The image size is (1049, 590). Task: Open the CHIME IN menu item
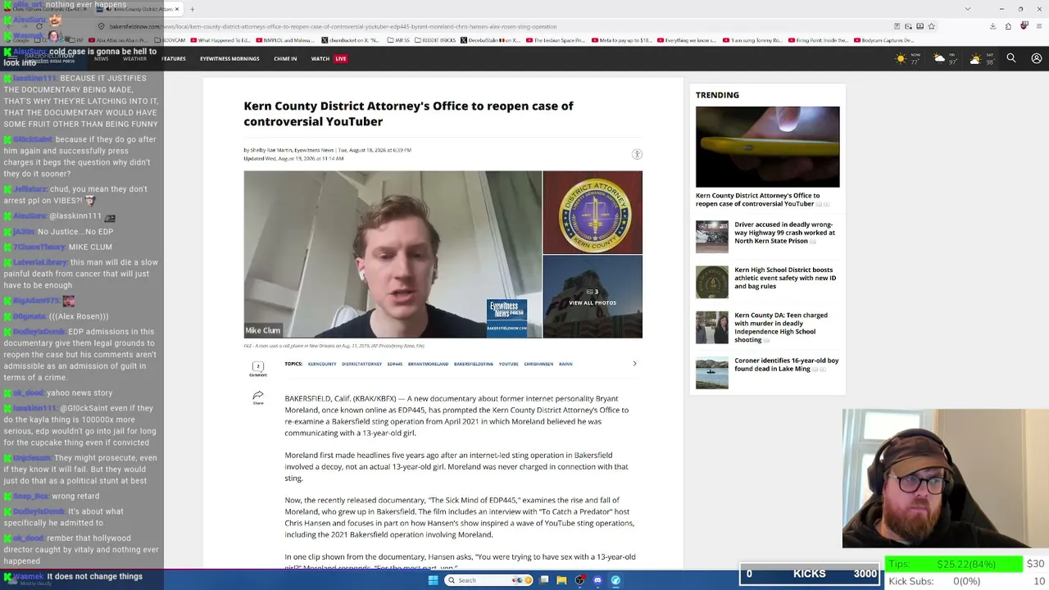click(x=285, y=59)
